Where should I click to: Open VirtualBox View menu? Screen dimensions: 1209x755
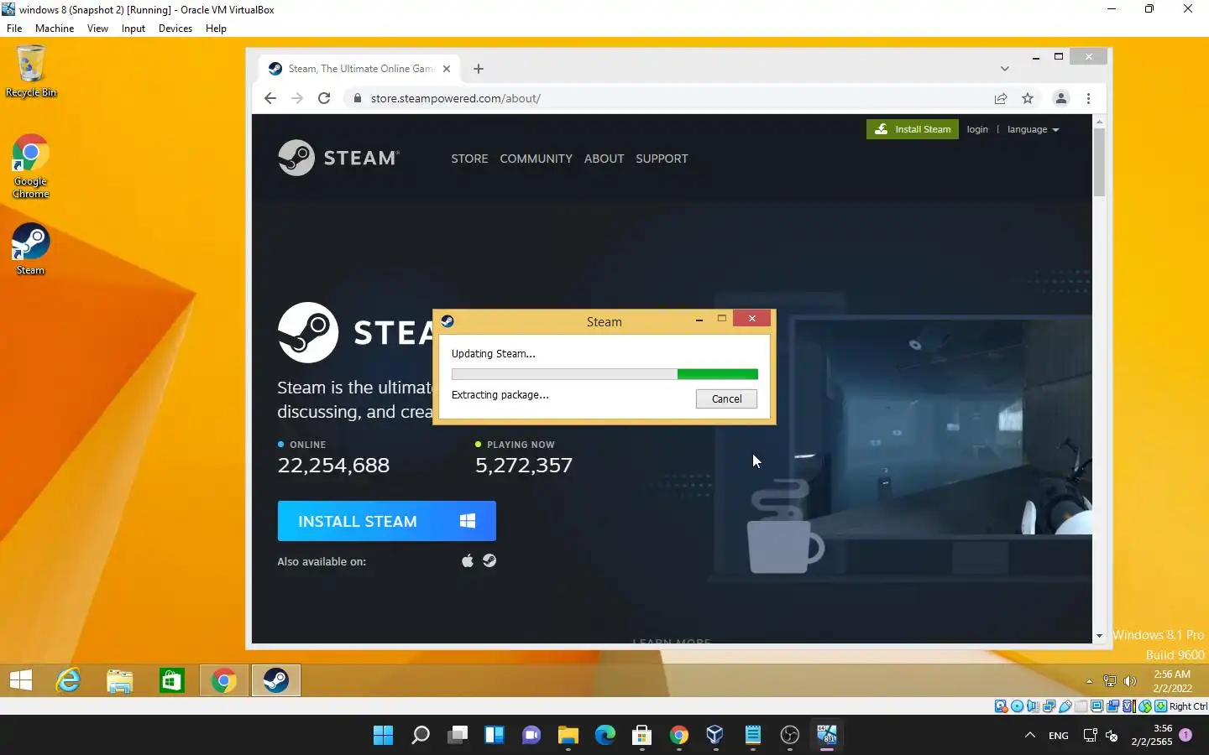coord(97,29)
